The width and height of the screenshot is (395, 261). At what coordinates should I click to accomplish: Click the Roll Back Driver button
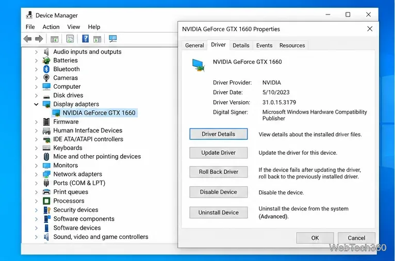(219, 172)
